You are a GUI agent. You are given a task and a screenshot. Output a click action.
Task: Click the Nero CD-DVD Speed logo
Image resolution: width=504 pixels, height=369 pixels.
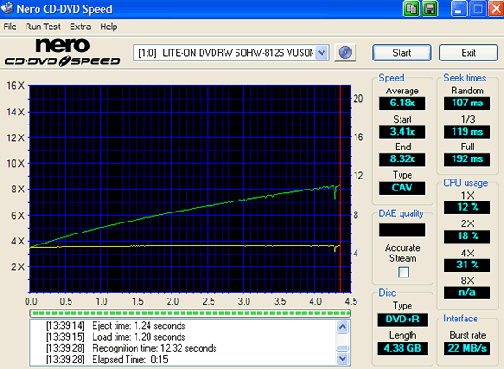coord(62,53)
